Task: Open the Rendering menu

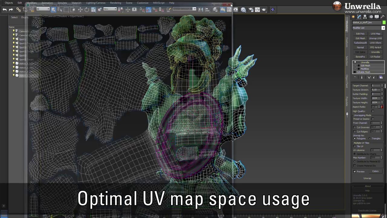Action: click(x=115, y=3)
